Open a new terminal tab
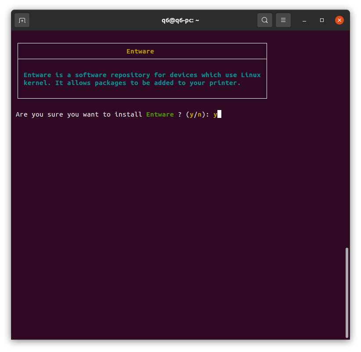Image resolution: width=361 pixels, height=352 pixels. (22, 21)
